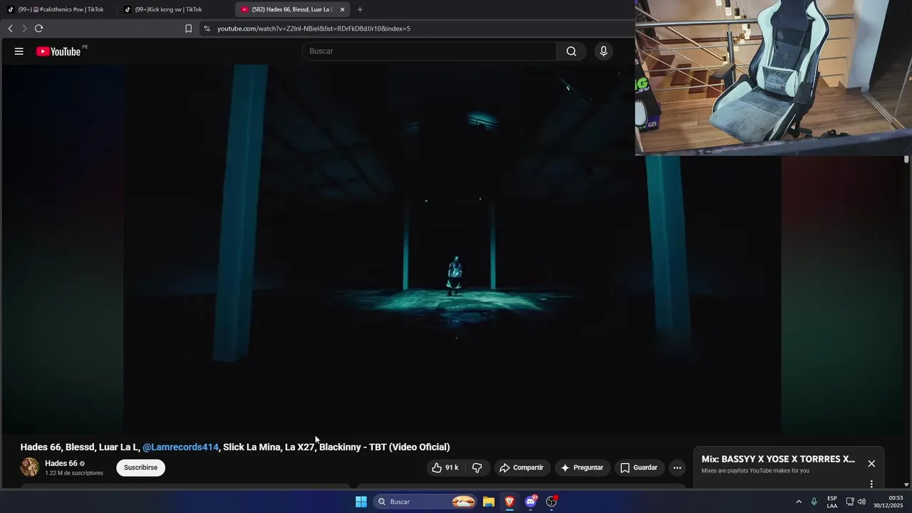912x513 pixels.
Task: Start voice search with microphone icon
Action: 603,51
